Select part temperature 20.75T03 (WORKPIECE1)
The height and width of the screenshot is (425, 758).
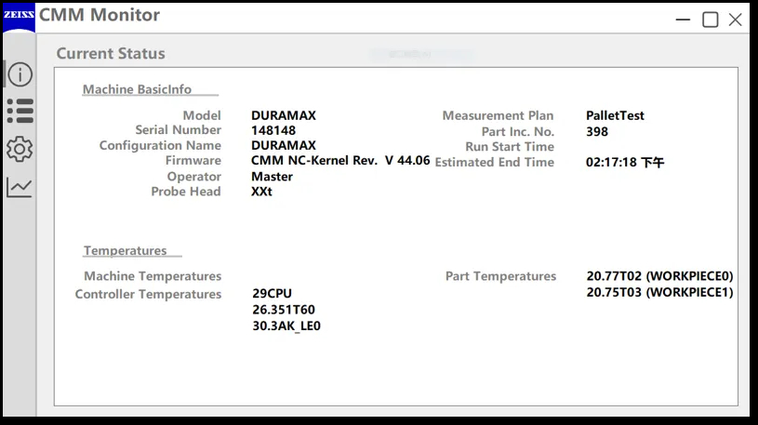click(x=659, y=293)
